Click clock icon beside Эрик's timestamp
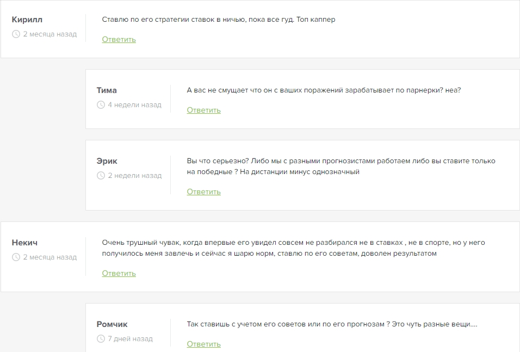Screen dimensions: 520x352 click(x=101, y=176)
